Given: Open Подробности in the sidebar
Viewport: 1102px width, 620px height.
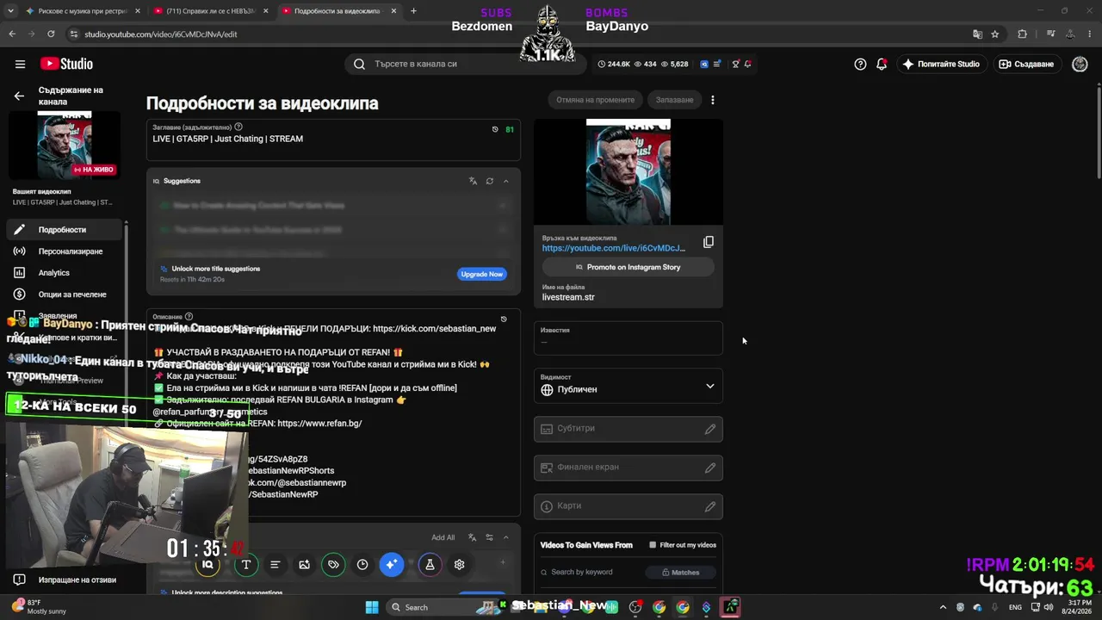Looking at the screenshot, I should [x=65, y=230].
